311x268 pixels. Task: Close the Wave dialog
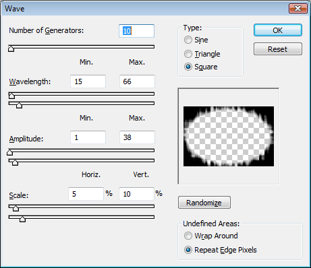[x=298, y=9]
